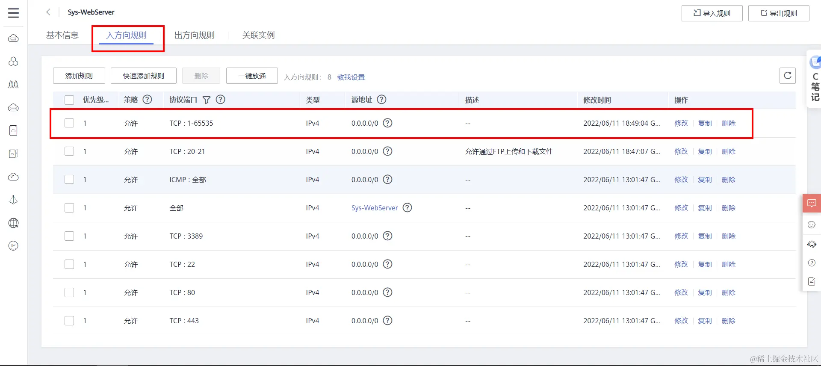The width and height of the screenshot is (821, 366).
Task: Click the filter funnel icon beside 协议端口
Action: pyautogui.click(x=207, y=100)
